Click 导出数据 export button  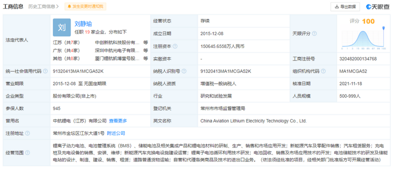pos(345,7)
